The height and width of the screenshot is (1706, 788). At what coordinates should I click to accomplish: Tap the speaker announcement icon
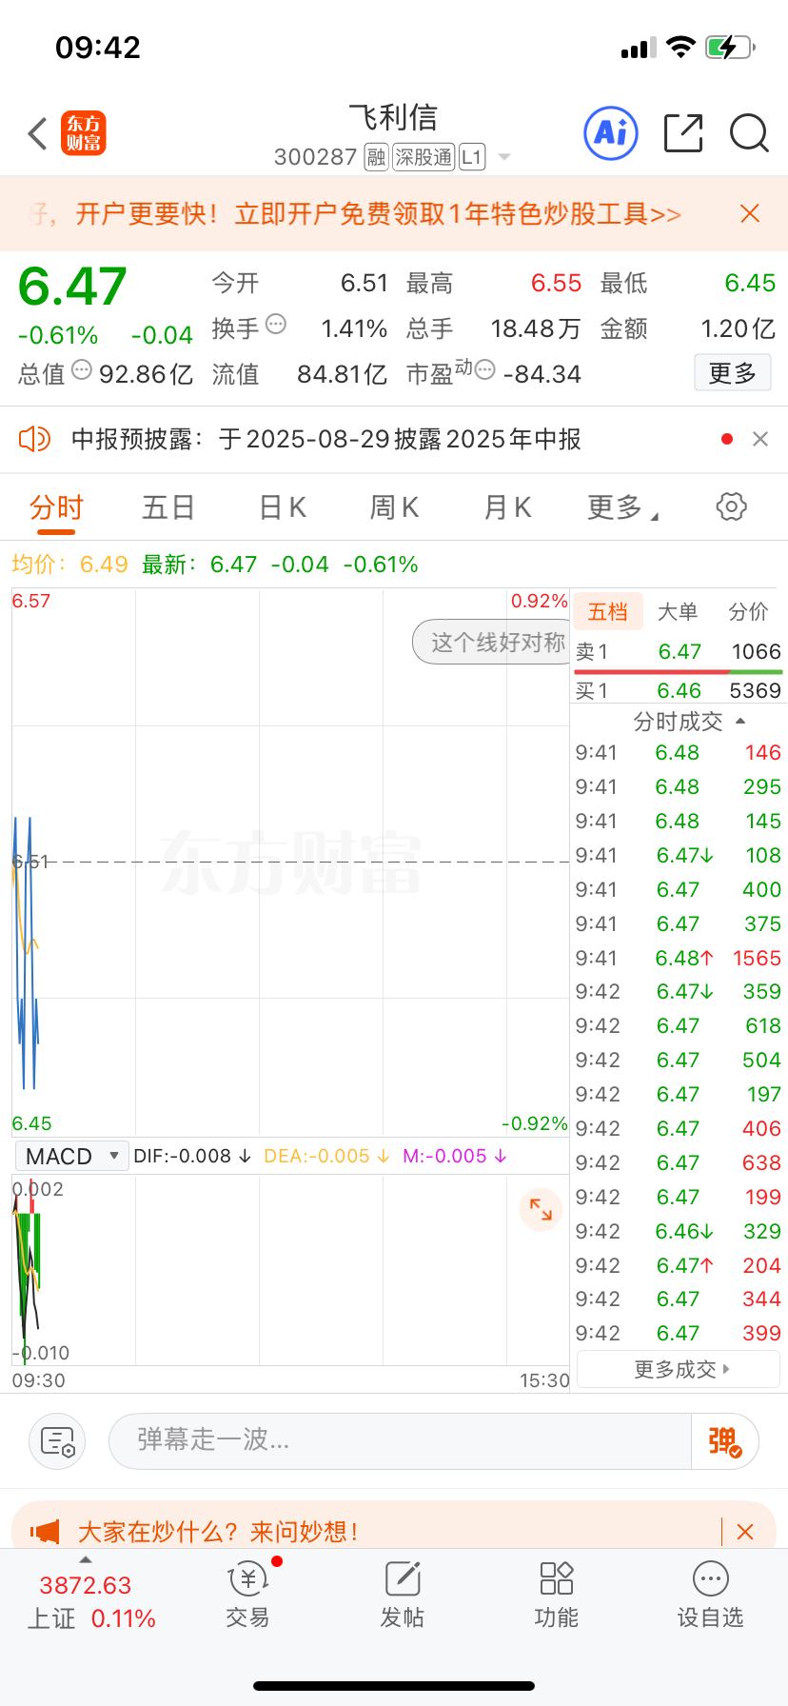[x=34, y=439]
